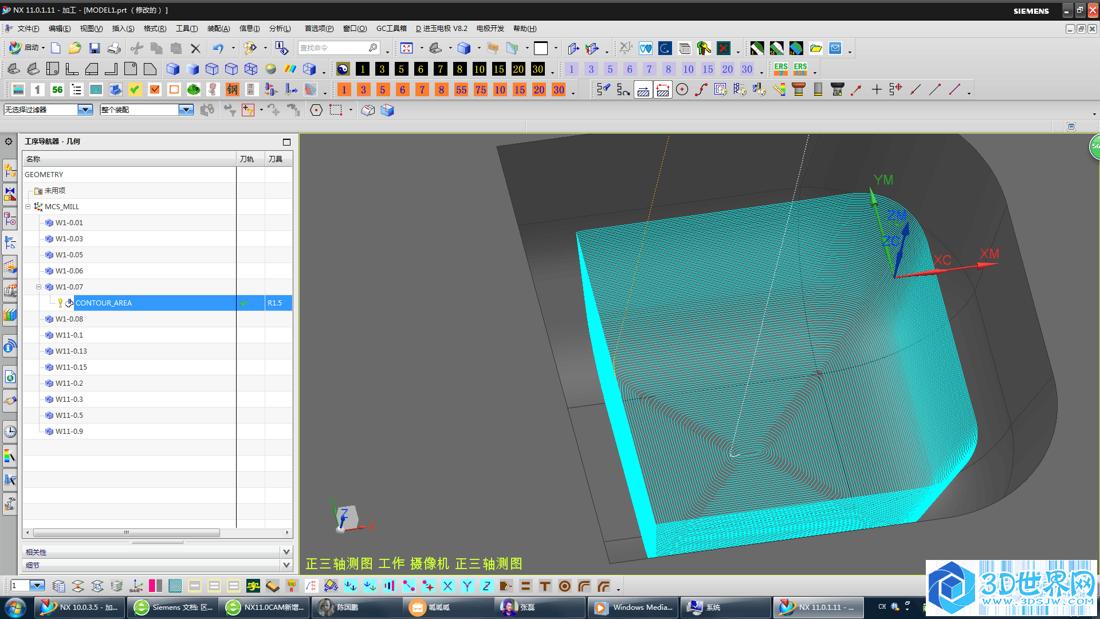Toggle the W1-0.07 group visibility

(x=38, y=287)
